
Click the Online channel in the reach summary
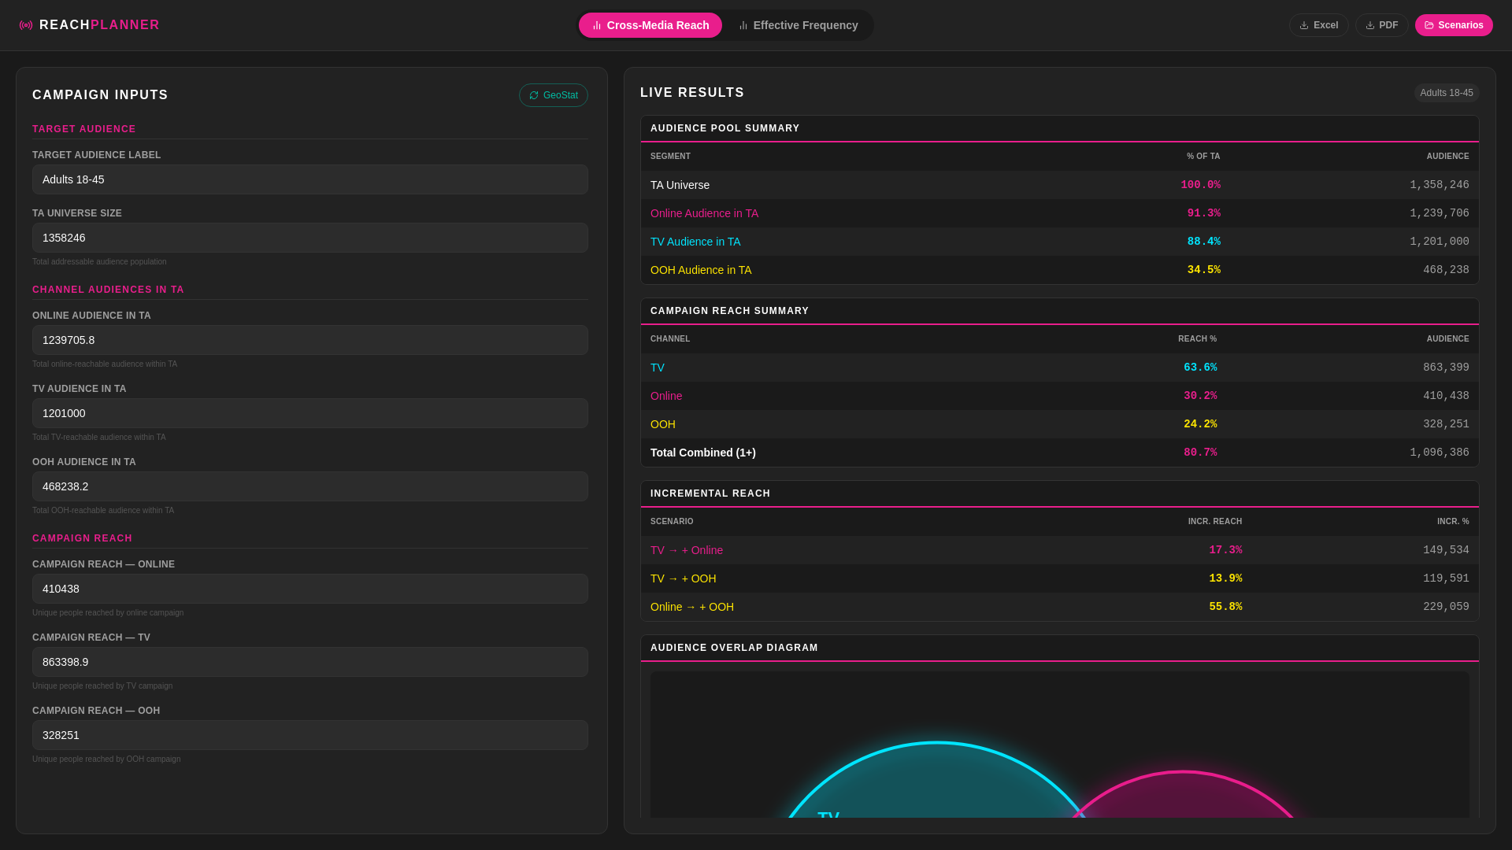(665, 396)
